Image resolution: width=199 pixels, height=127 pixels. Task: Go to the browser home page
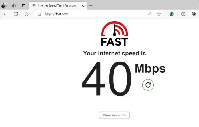pos(27,14)
